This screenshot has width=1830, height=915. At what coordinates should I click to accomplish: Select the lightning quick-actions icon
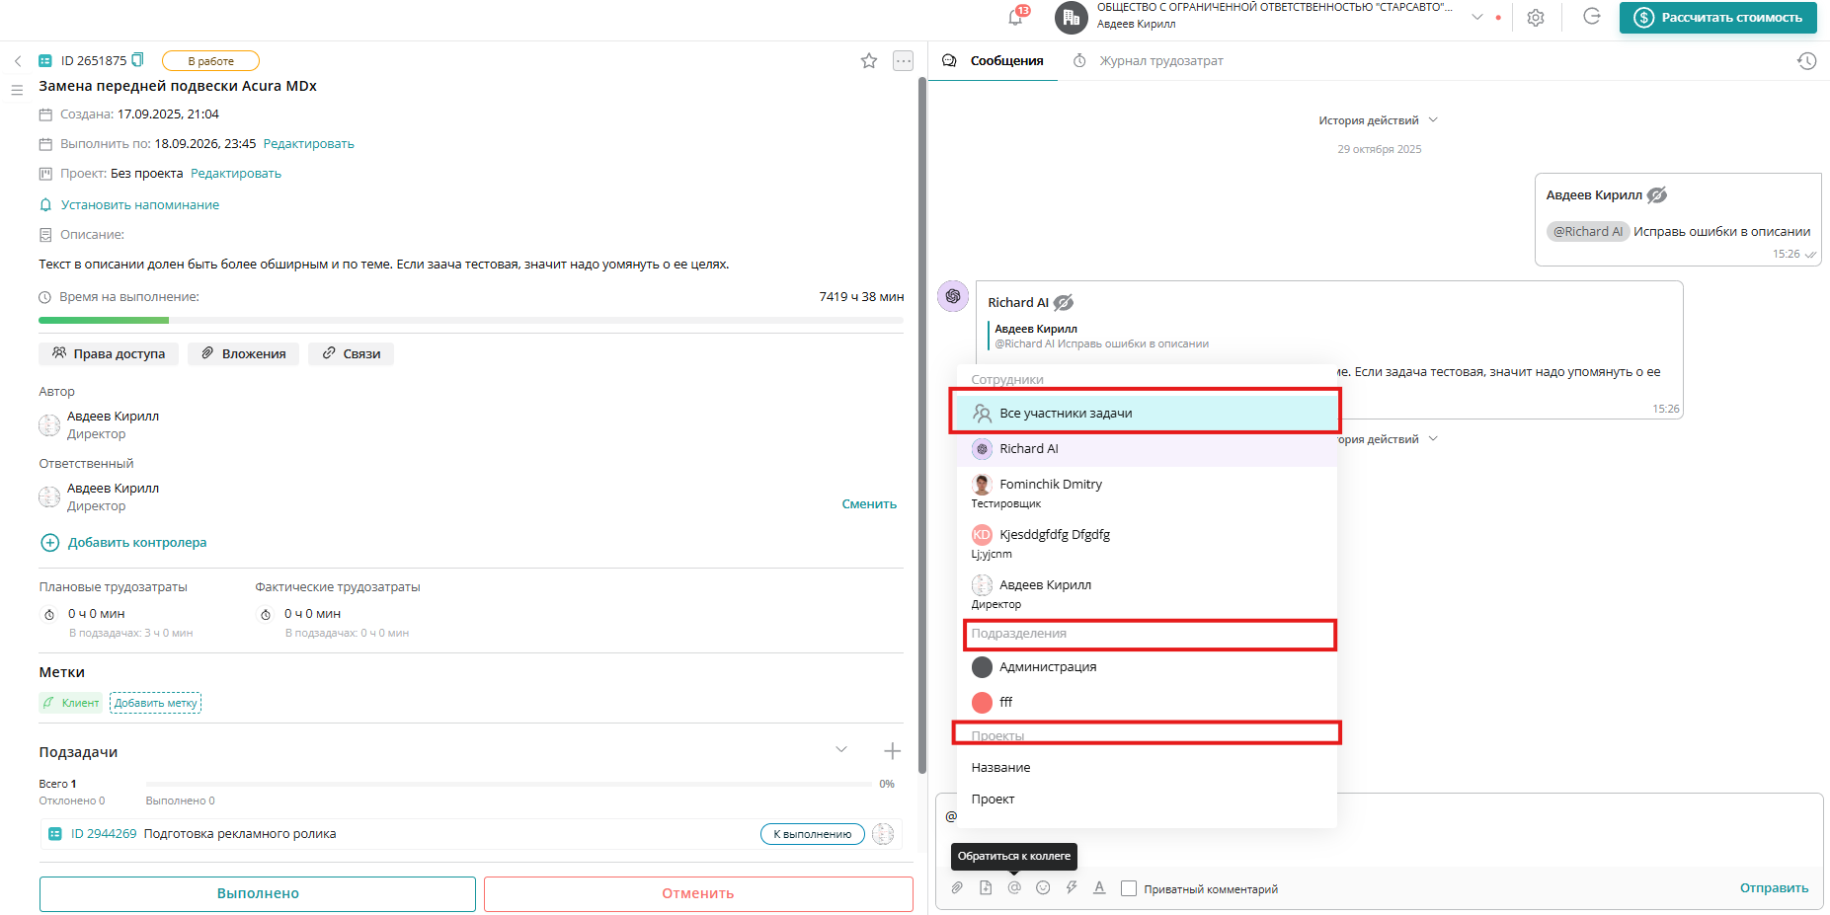1072,887
